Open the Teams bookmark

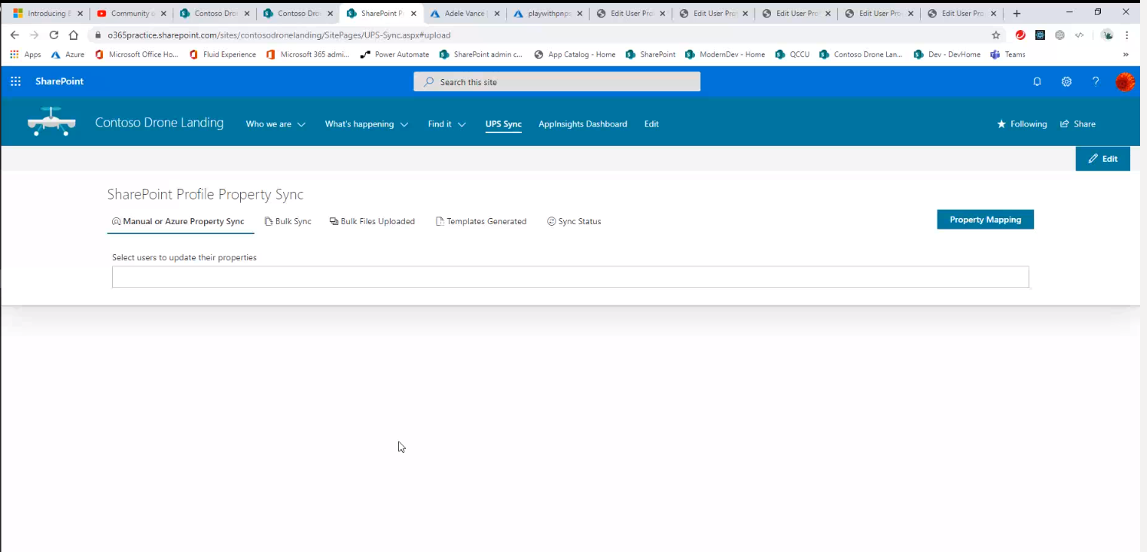[1007, 54]
